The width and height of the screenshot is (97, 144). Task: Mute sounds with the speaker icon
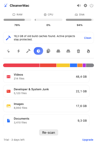pos(79,6)
